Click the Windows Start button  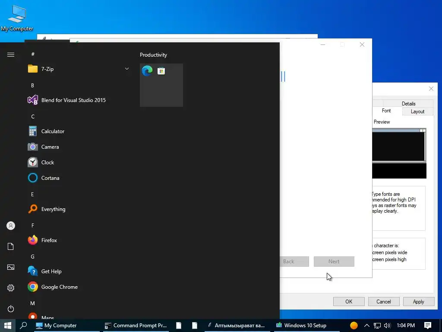(8, 326)
